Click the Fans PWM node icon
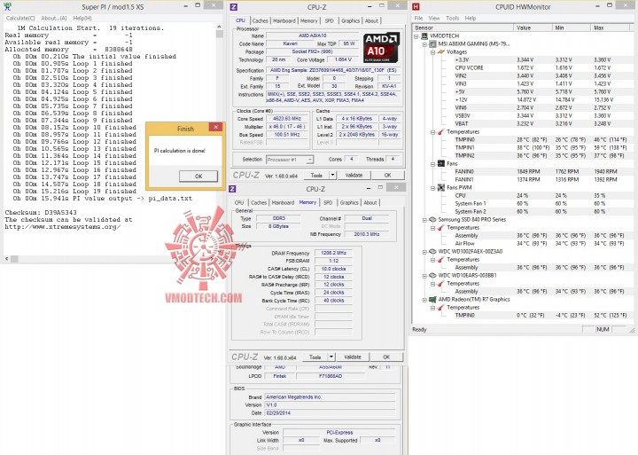 pos(440,188)
